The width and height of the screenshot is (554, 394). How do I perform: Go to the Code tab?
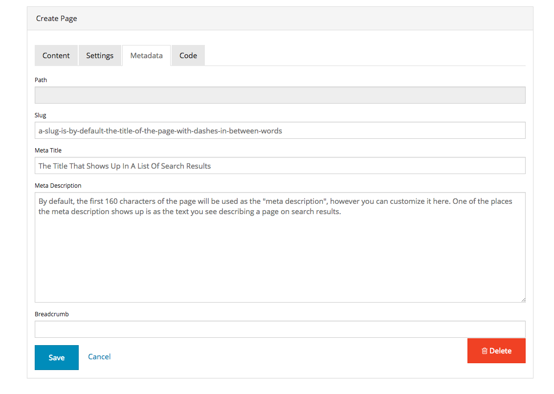[x=188, y=56]
